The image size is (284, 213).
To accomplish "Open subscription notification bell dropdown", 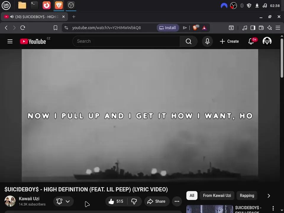I will coord(63,201).
